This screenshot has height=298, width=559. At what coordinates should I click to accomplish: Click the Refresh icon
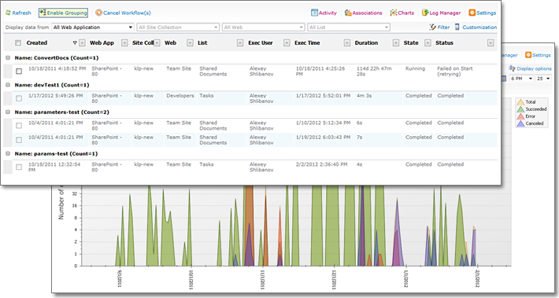(x=8, y=13)
